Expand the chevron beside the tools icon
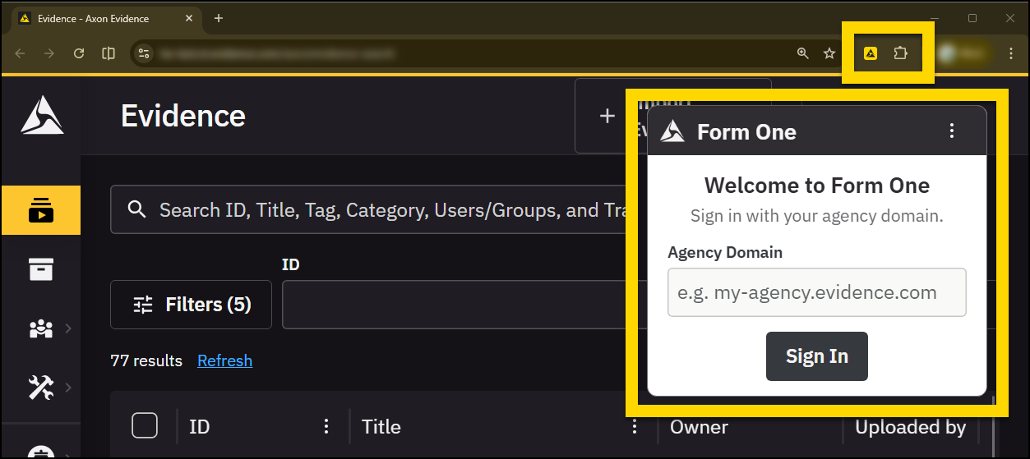The height and width of the screenshot is (459, 1030). pyautogui.click(x=68, y=387)
